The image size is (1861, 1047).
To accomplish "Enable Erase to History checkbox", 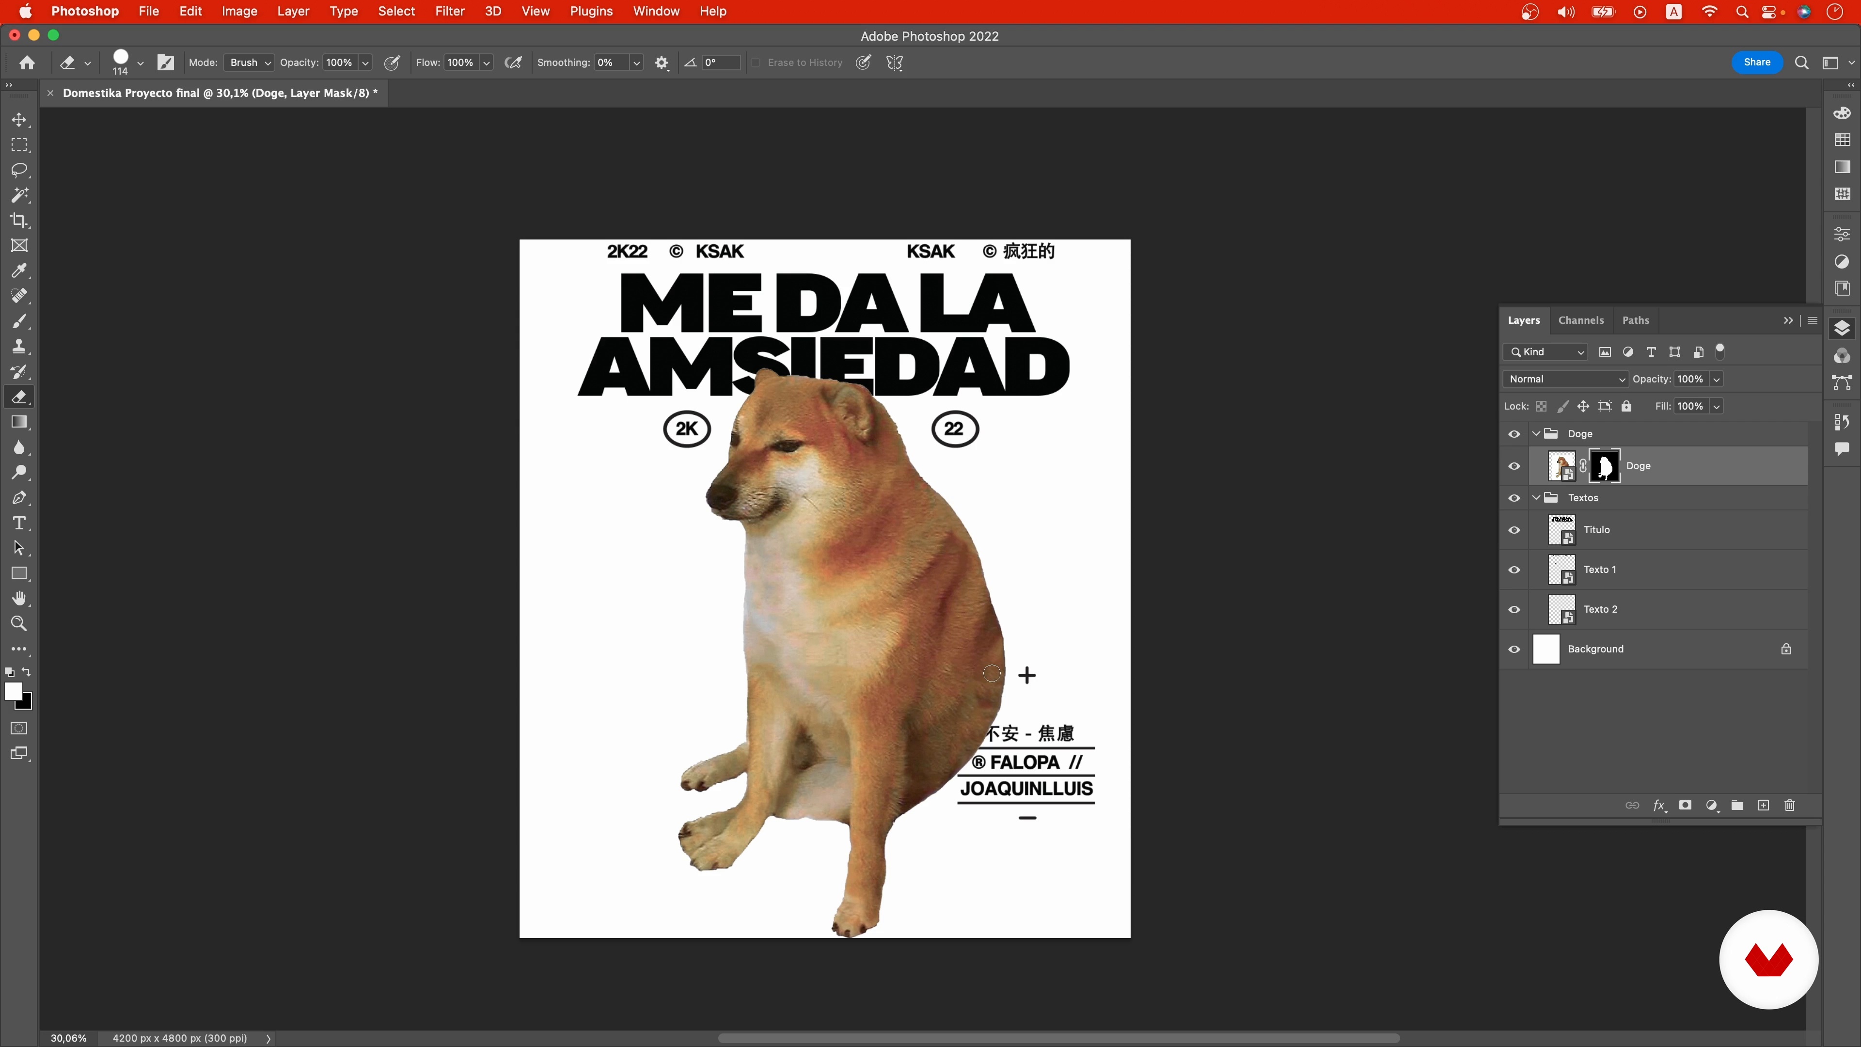I will pos(756,63).
